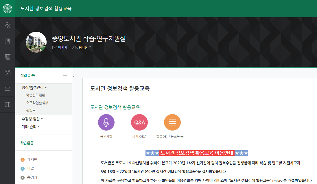Open the mail envelope sidebar icon
This screenshot has height=184, width=317.
tap(8, 89)
